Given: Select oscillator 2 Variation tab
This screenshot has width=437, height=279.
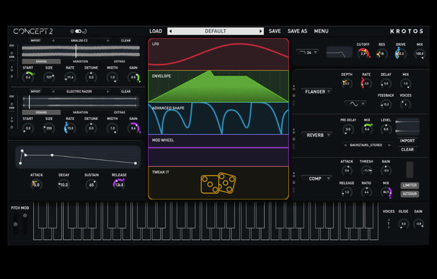Looking at the screenshot, I should coord(80,113).
